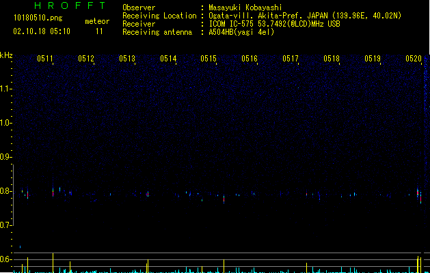Click the 0518 time marker
This screenshot has height=273, width=430.
332,59
